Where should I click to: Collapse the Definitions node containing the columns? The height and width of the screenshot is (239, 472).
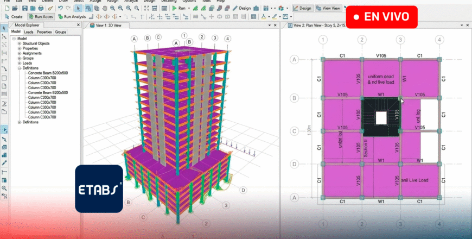tap(20, 68)
